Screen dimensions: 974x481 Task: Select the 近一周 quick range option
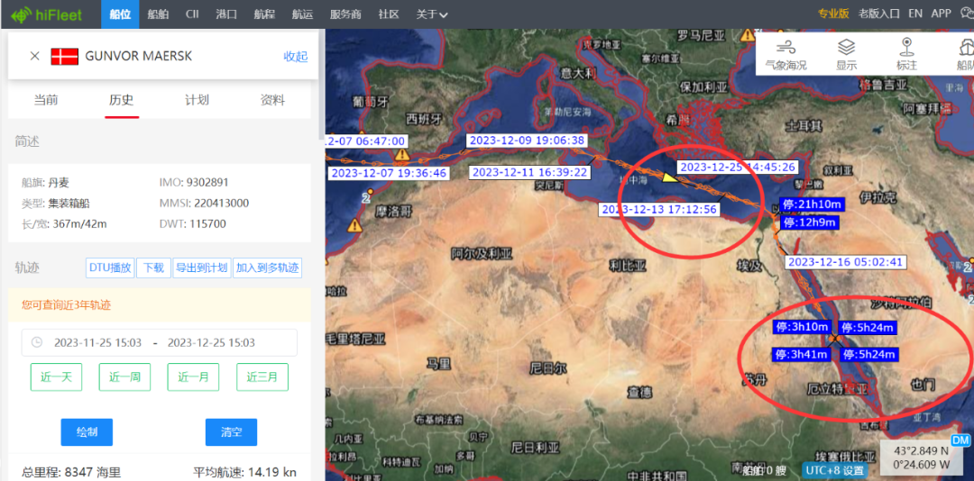[124, 377]
